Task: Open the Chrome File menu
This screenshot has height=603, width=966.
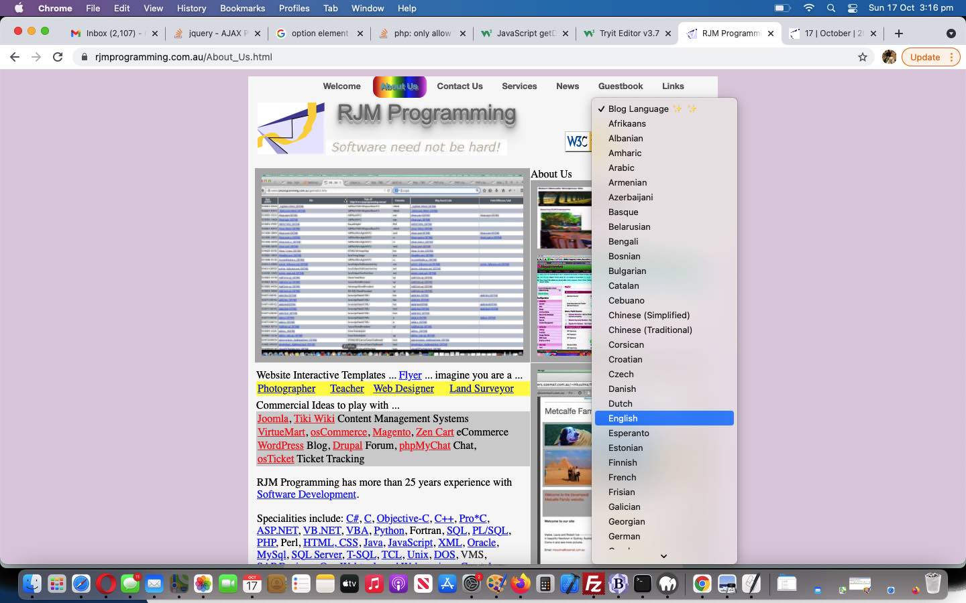Action: pyautogui.click(x=93, y=8)
